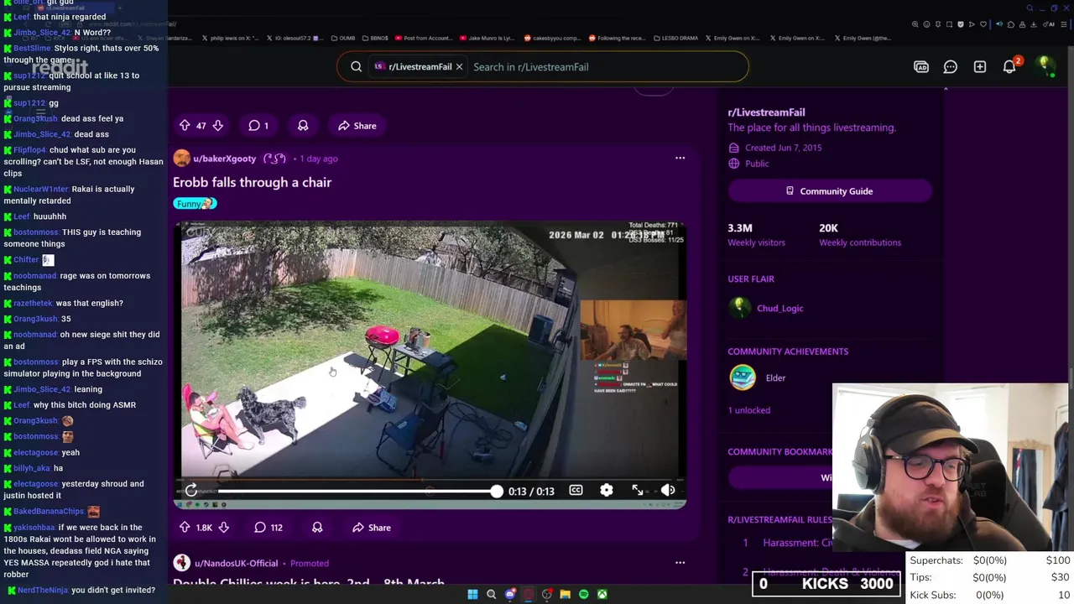The image size is (1074, 604).
Task: Replay the video with the circular arrow
Action: pyautogui.click(x=191, y=491)
